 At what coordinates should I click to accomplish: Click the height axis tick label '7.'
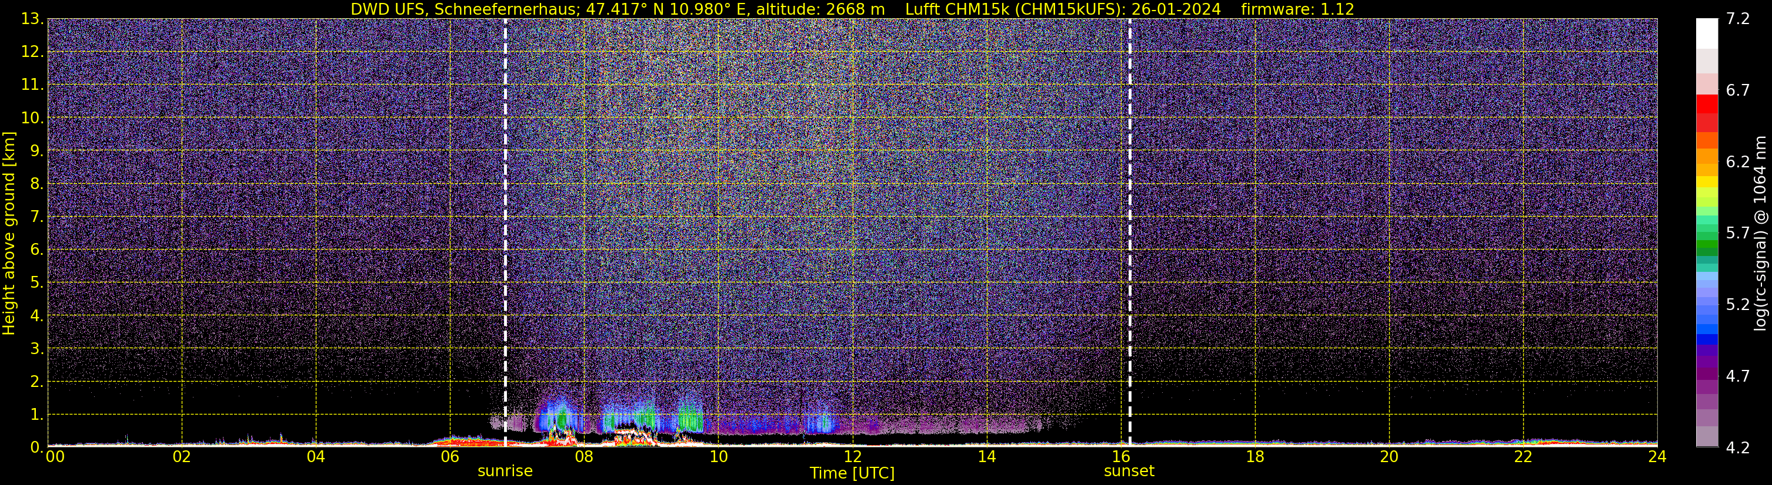(37, 217)
